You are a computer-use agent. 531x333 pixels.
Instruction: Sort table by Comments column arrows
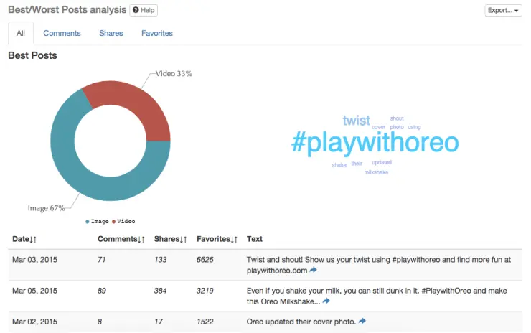(141, 239)
